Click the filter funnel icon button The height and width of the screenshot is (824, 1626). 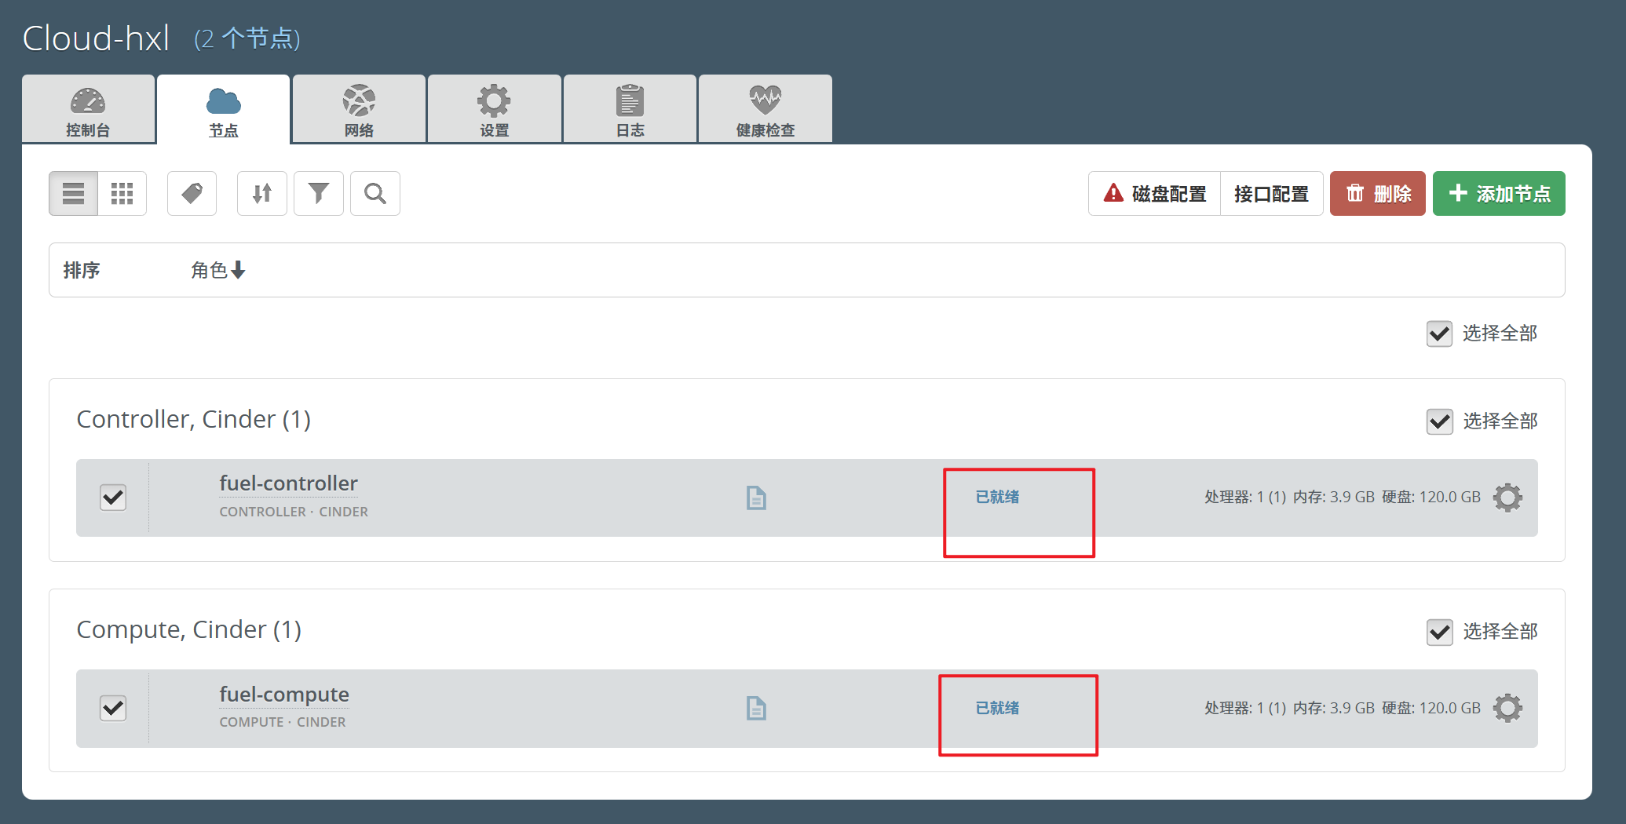[x=319, y=193]
